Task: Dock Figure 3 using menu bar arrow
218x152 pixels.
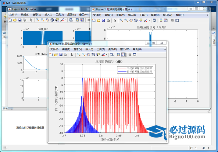Action: [165, 49]
